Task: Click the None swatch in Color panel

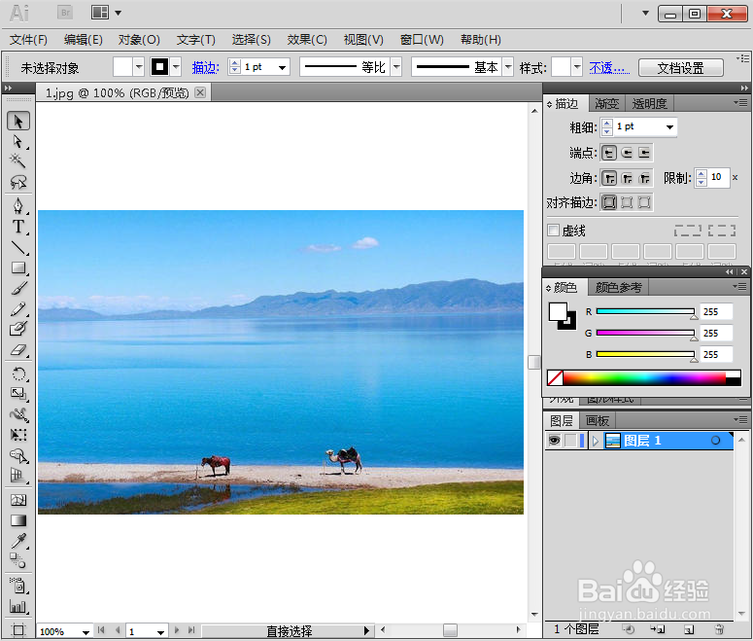Action: click(x=555, y=378)
